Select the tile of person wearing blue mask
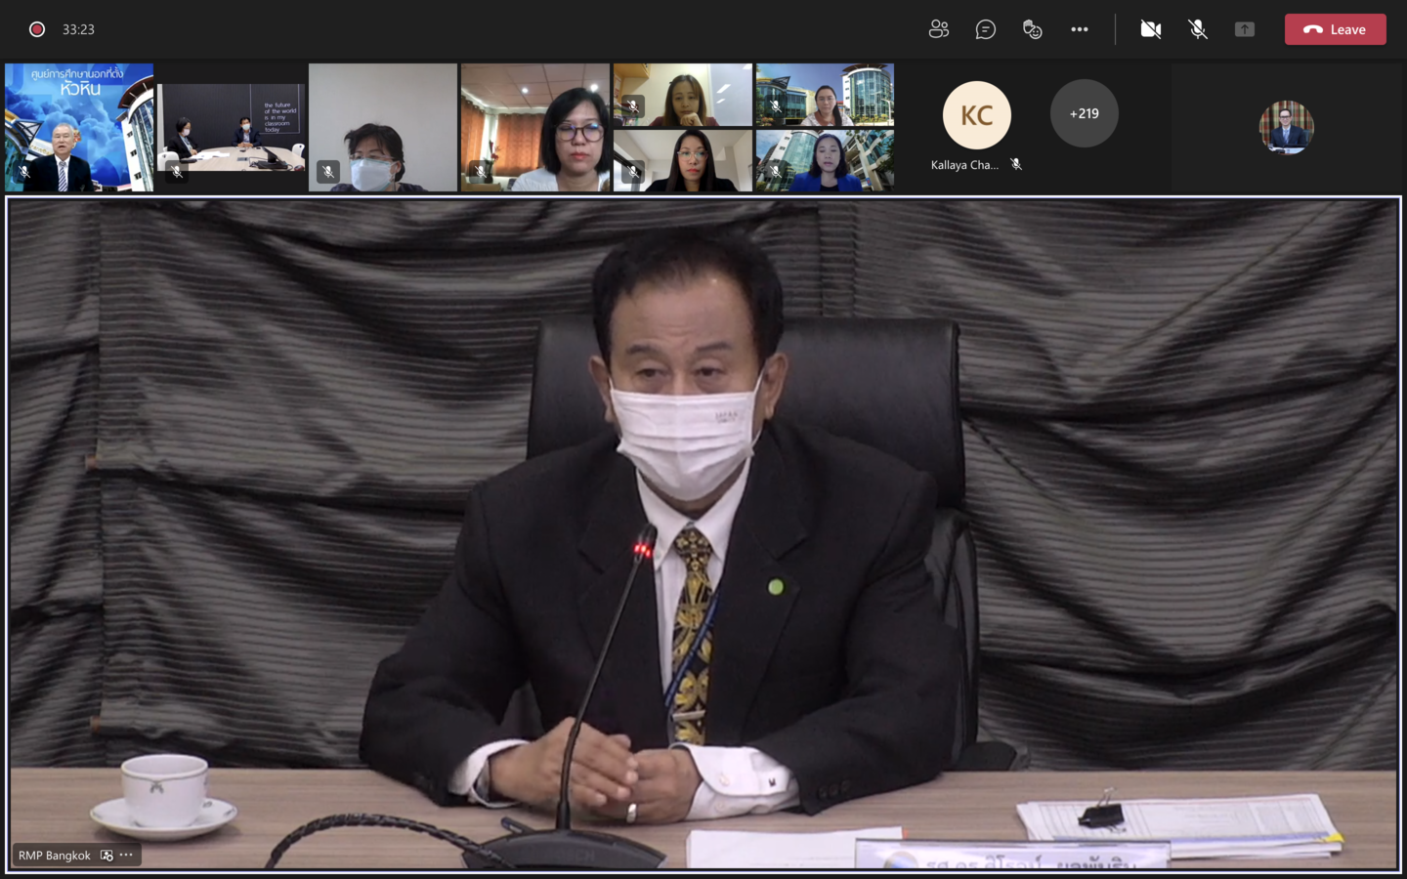1407x879 pixels. point(383,127)
